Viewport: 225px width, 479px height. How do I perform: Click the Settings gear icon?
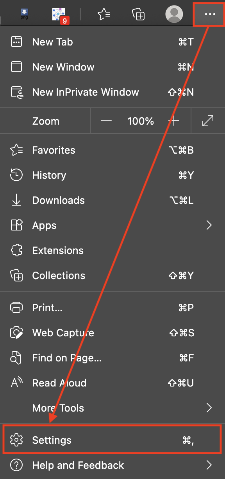coord(16,440)
